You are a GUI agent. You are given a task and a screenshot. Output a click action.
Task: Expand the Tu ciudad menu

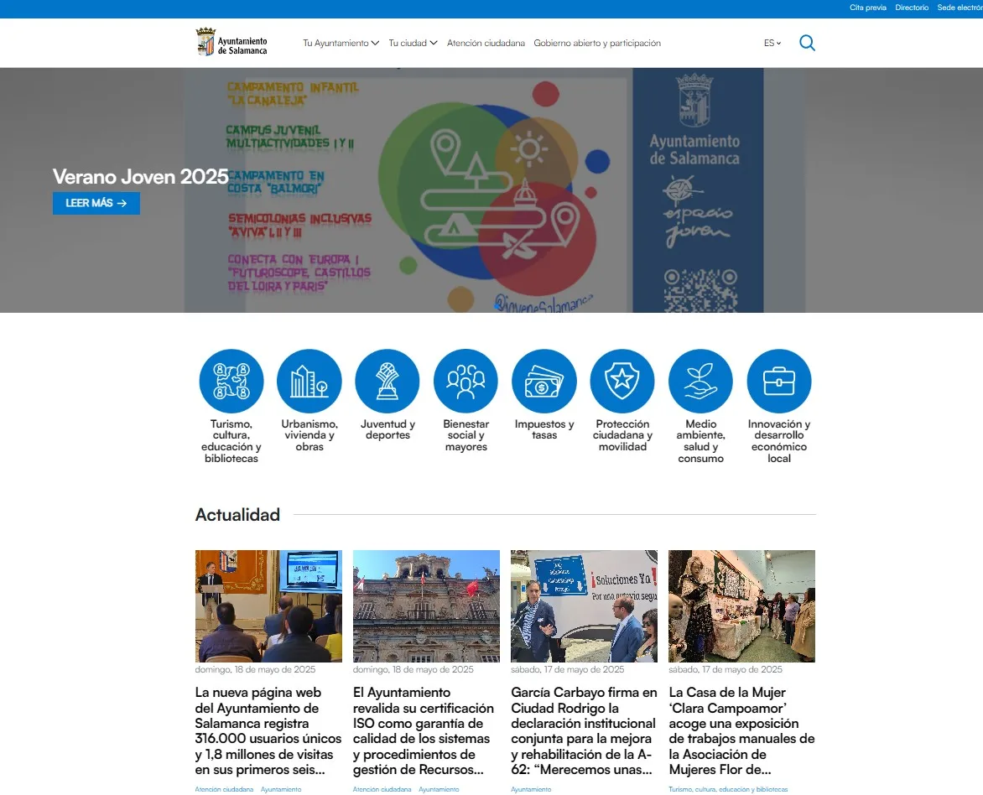pyautogui.click(x=413, y=44)
